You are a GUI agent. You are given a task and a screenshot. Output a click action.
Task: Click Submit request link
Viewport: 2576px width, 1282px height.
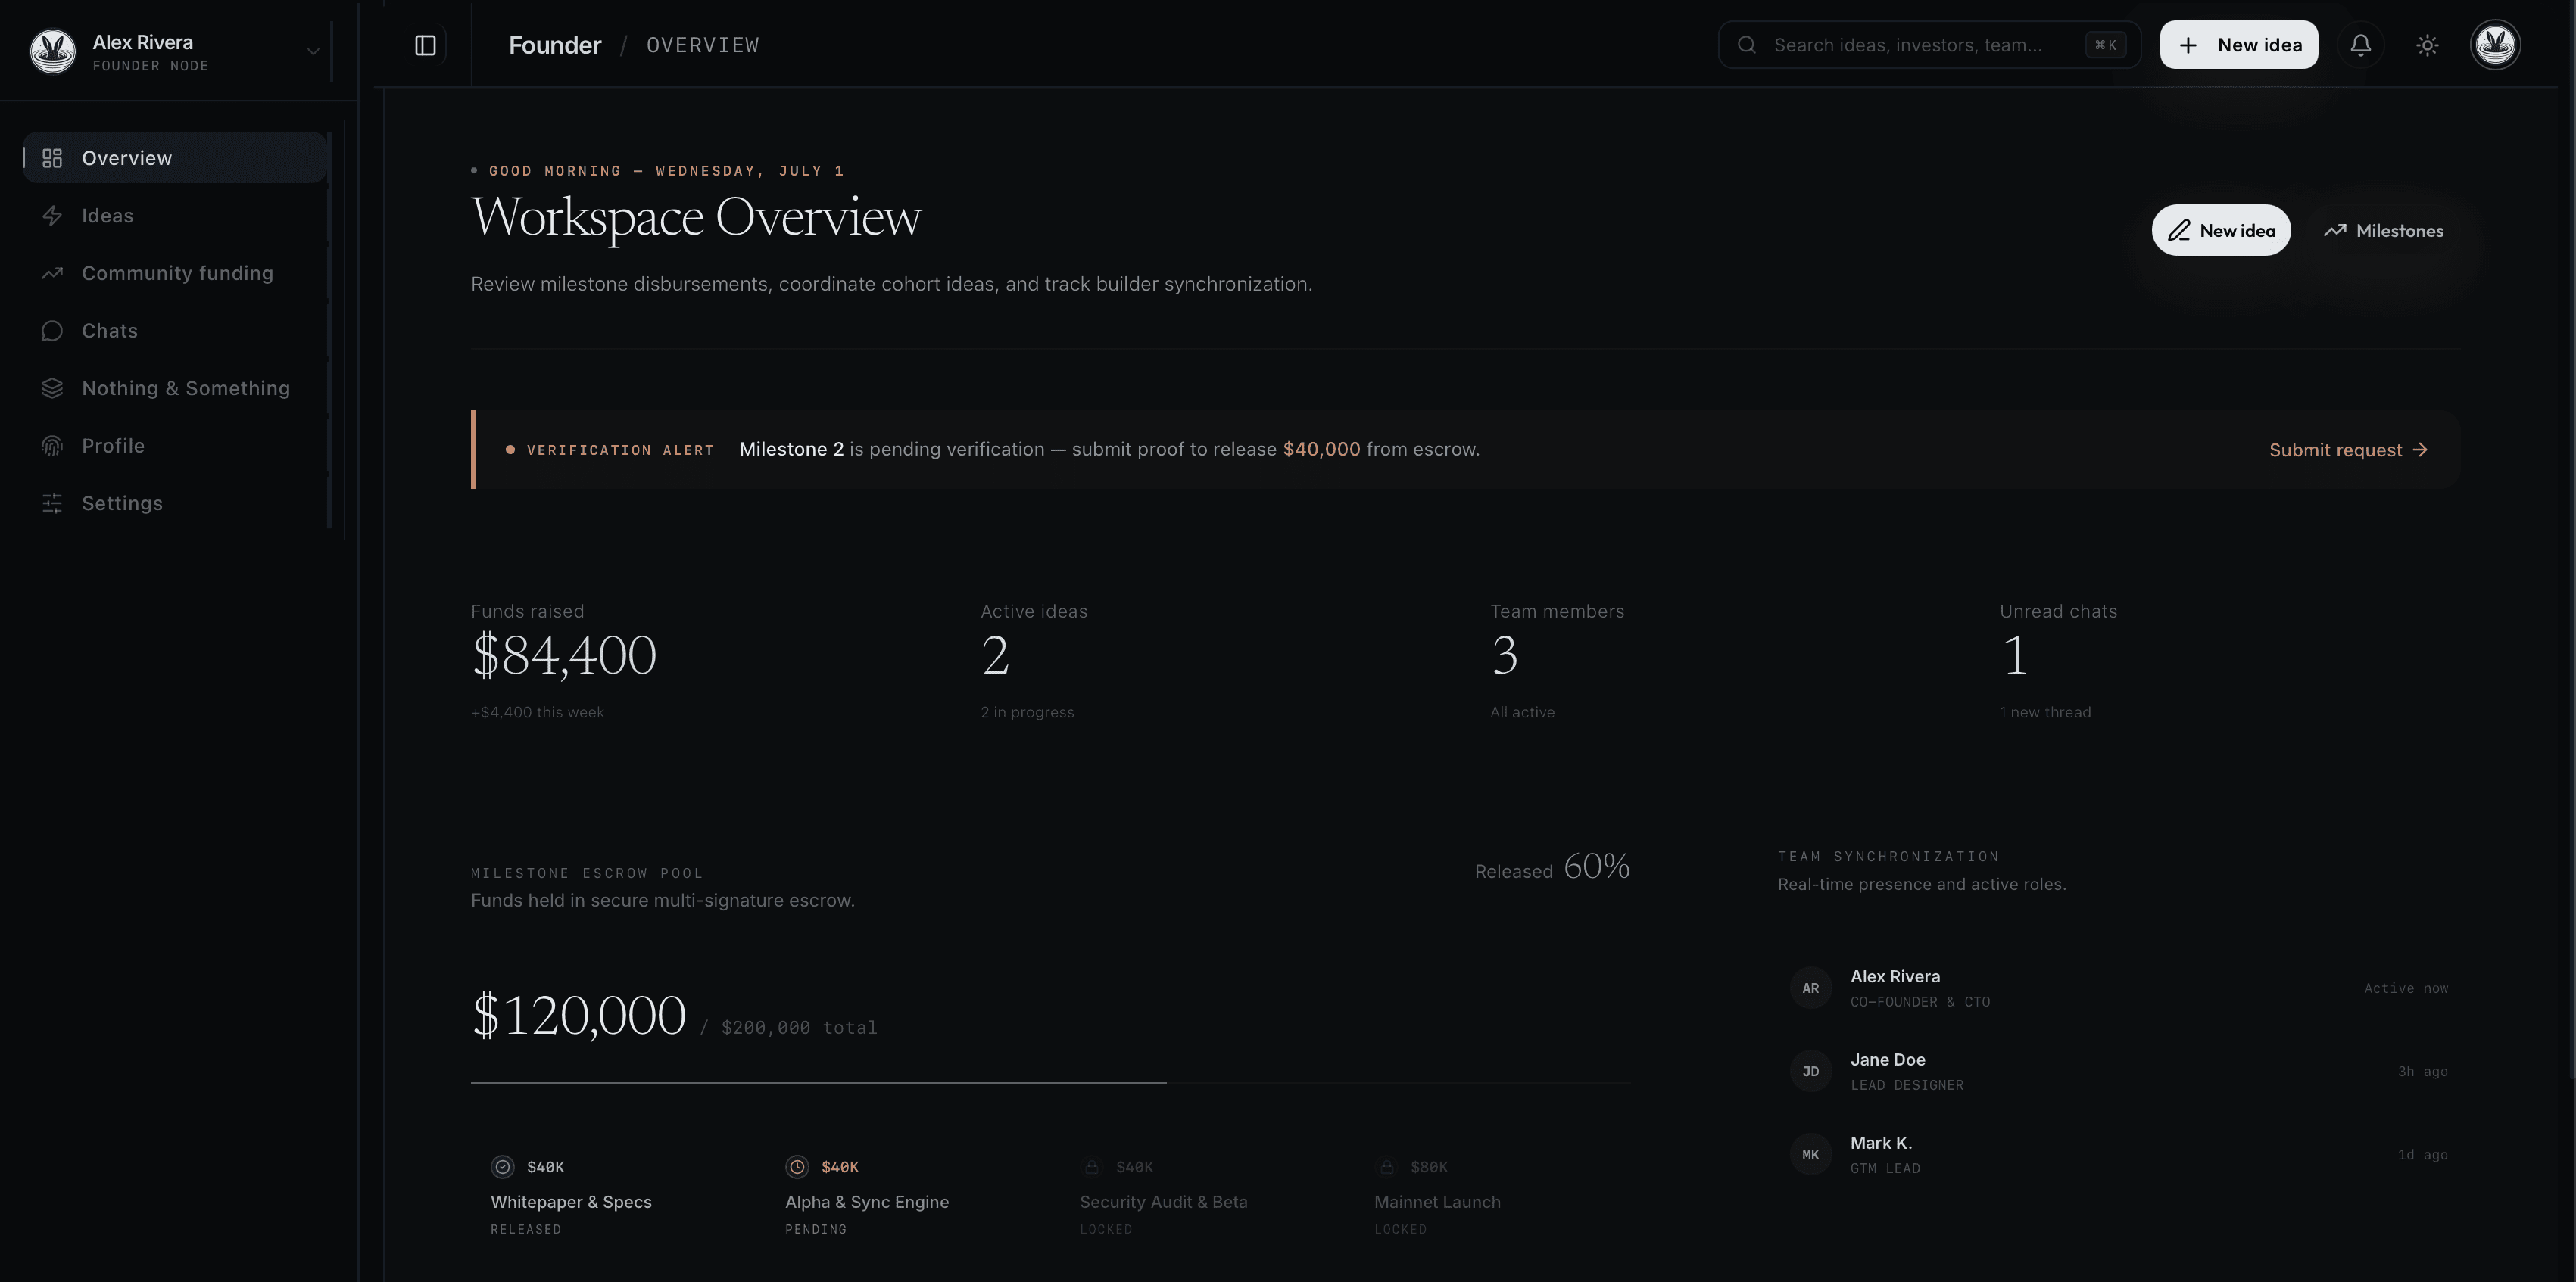2348,450
